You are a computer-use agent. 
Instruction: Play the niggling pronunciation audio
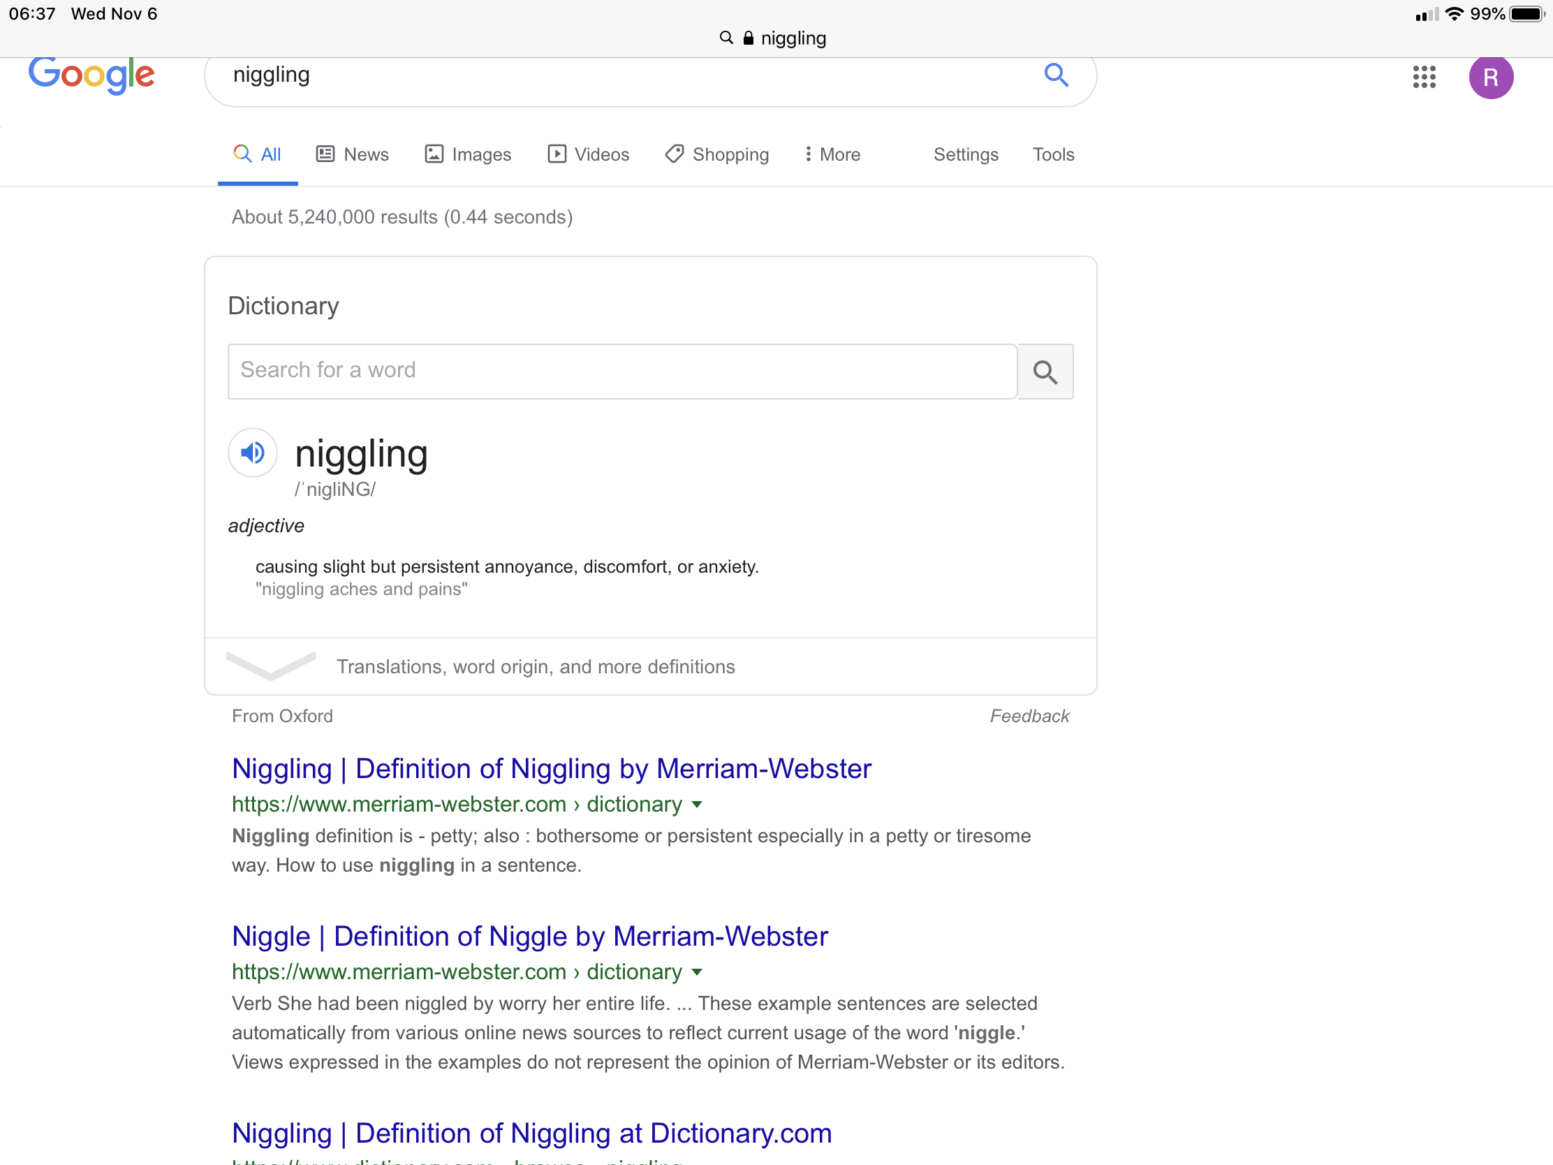(253, 453)
